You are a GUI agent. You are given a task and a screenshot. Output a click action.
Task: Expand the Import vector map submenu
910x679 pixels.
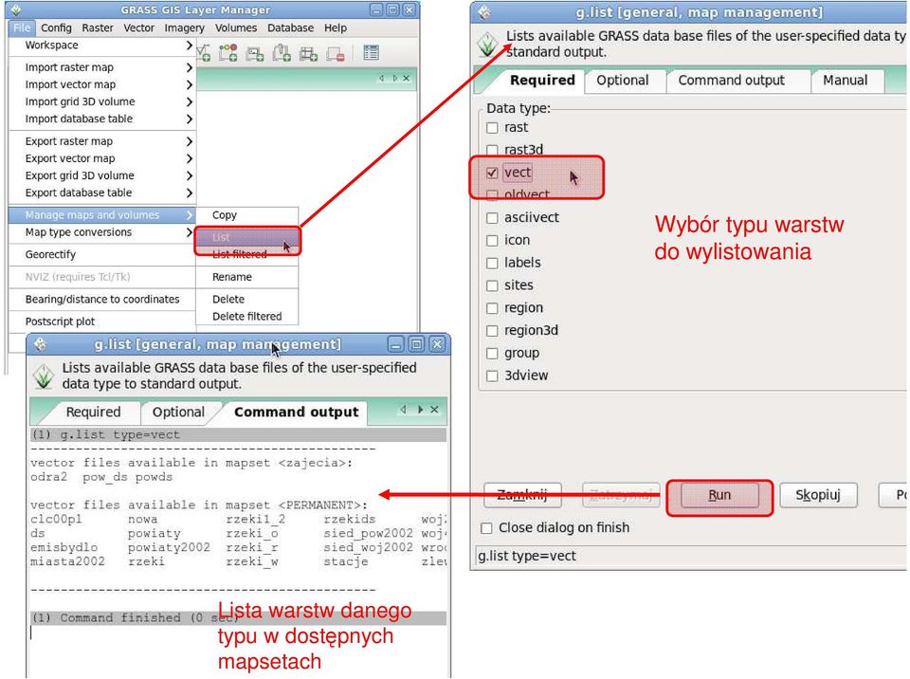click(x=190, y=84)
